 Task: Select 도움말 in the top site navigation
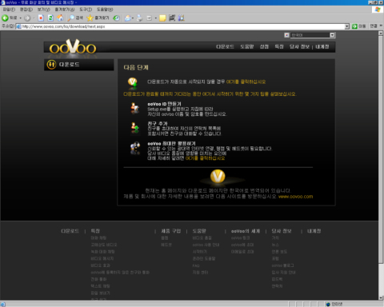click(x=247, y=46)
